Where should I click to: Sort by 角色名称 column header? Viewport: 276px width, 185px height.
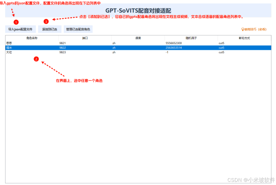coord(32,38)
